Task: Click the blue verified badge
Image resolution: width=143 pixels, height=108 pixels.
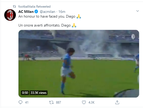Action: pyautogui.click(x=36, y=12)
